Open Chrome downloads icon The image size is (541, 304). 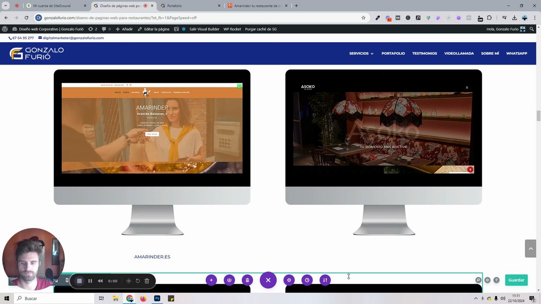tap(514, 18)
